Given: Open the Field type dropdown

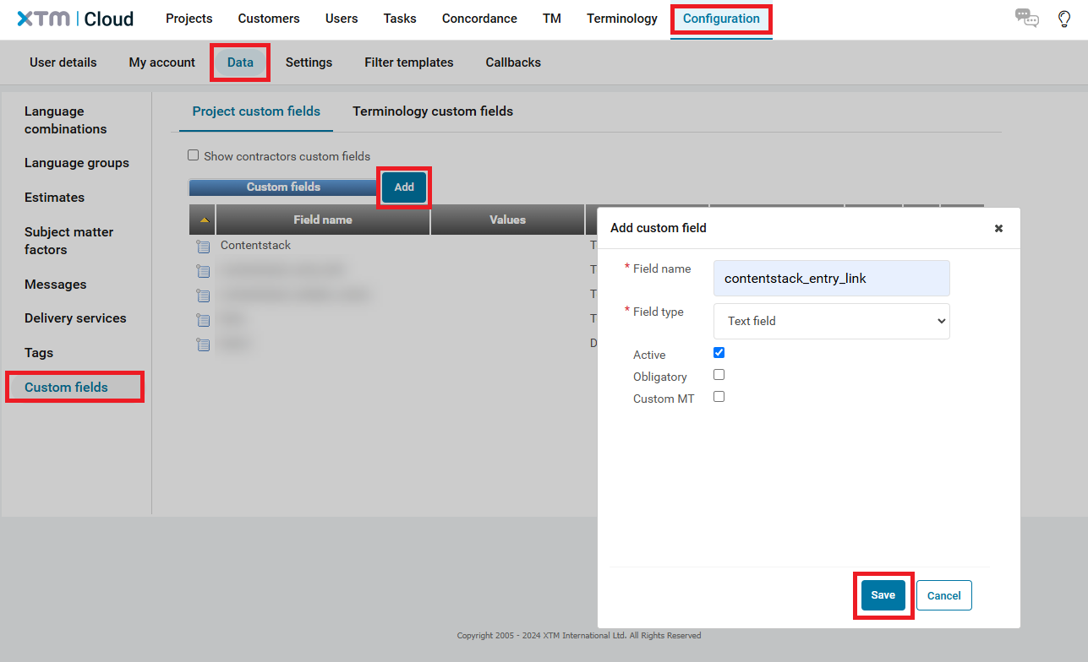Looking at the screenshot, I should (x=832, y=321).
